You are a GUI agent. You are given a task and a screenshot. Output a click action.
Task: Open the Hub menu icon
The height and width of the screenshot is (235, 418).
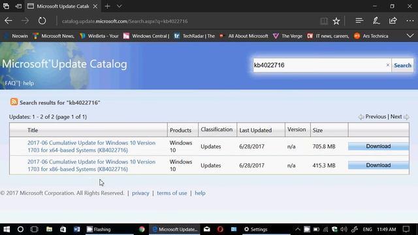[359, 21]
